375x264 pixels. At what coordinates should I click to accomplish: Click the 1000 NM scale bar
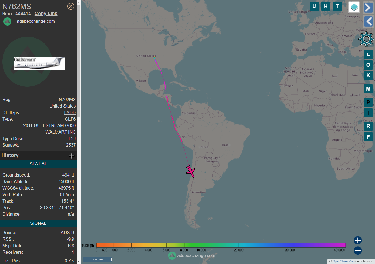pyautogui.click(x=98, y=259)
